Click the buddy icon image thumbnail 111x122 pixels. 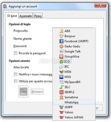pyautogui.click(x=23, y=91)
